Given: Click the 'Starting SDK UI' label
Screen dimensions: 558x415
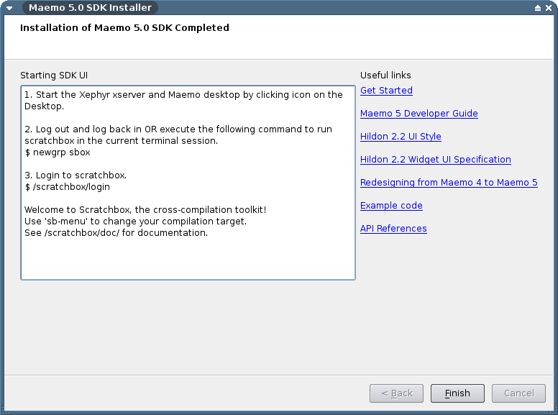Looking at the screenshot, I should point(54,75).
